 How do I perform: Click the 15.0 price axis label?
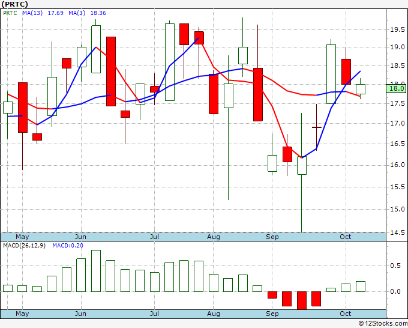[x=397, y=209]
